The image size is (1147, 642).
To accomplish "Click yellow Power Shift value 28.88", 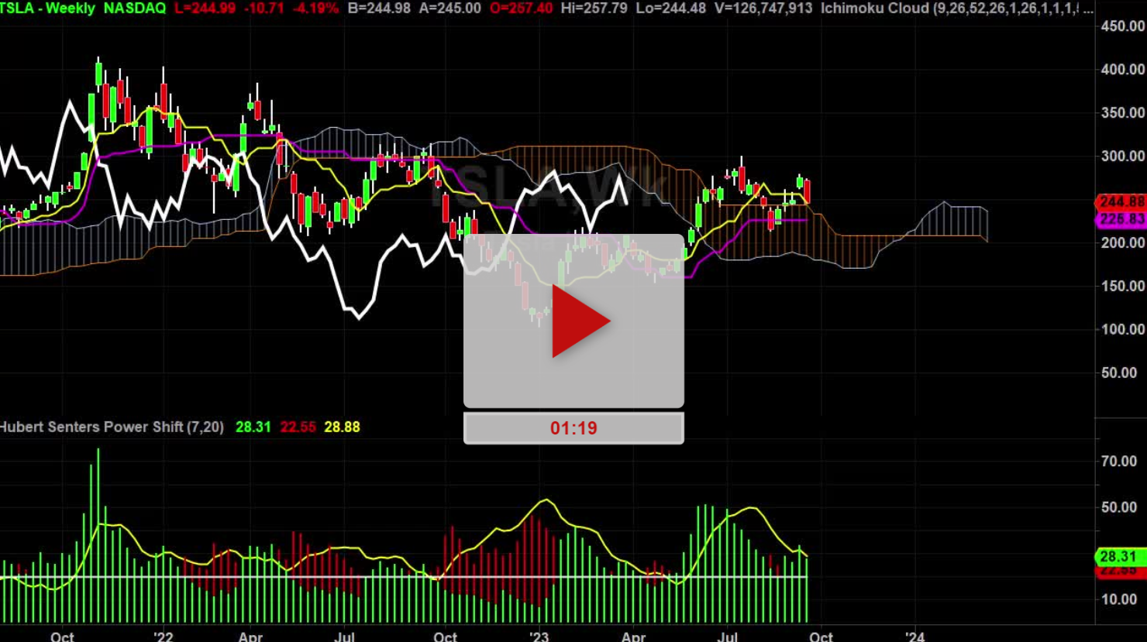I will 342,427.
